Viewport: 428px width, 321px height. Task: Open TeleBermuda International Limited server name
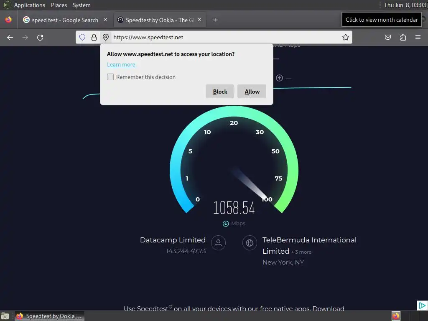(x=309, y=245)
